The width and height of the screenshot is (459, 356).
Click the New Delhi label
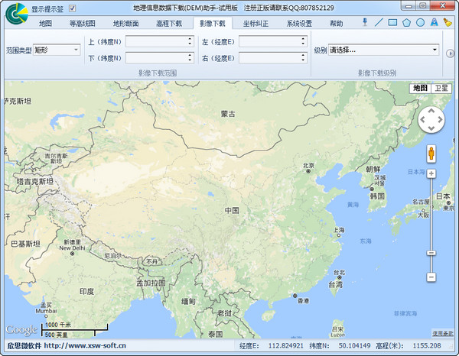coord(73,248)
